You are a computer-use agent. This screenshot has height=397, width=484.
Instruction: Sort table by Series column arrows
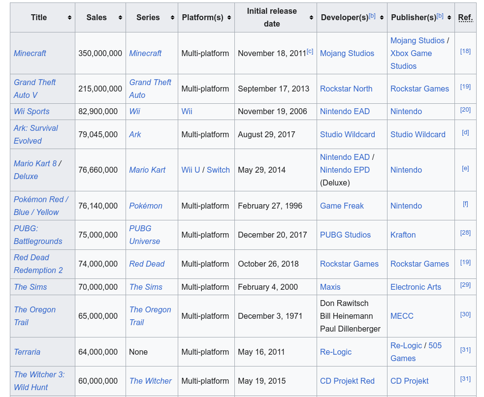pyautogui.click(x=172, y=18)
